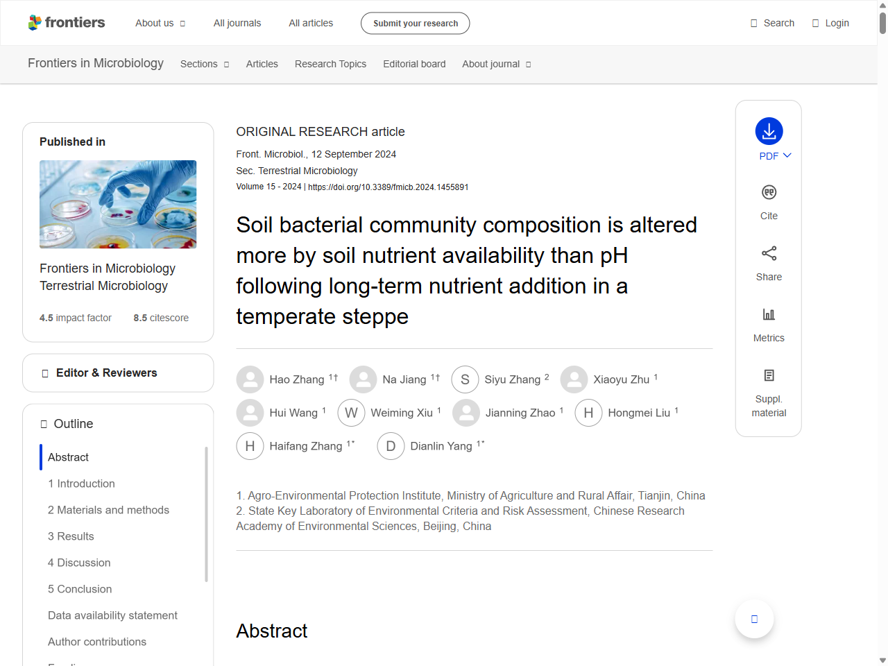888x666 pixels.
Task: Switch to All articles
Action: 311,23
